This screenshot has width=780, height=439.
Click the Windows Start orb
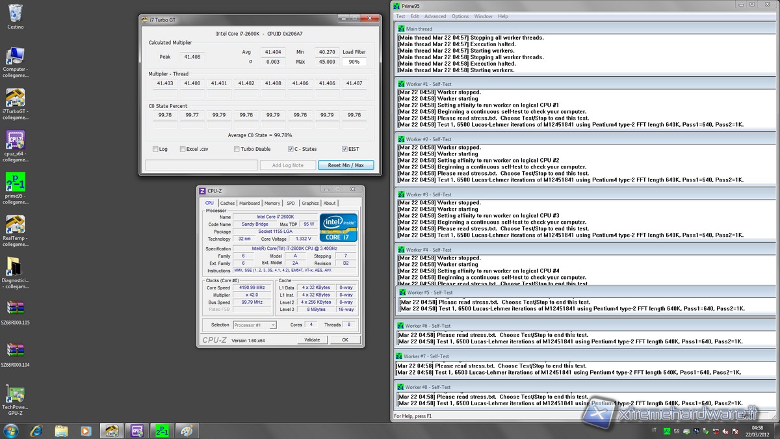[11, 430]
